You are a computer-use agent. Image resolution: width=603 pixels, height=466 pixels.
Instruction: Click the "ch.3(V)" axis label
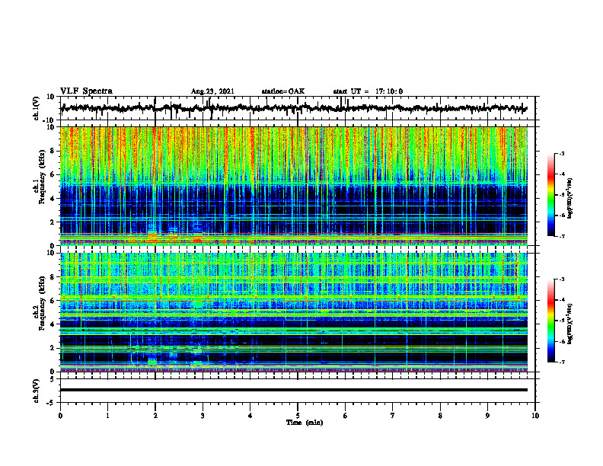click(37, 391)
